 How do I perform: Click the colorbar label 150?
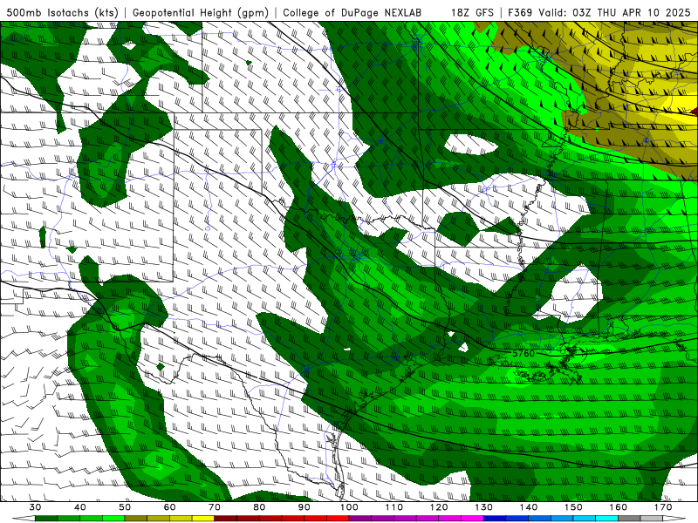(573, 507)
